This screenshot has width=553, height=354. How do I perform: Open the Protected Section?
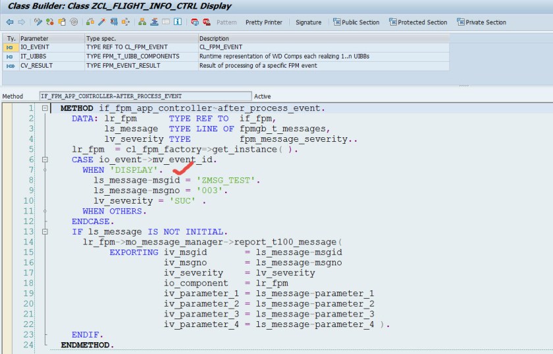418,22
